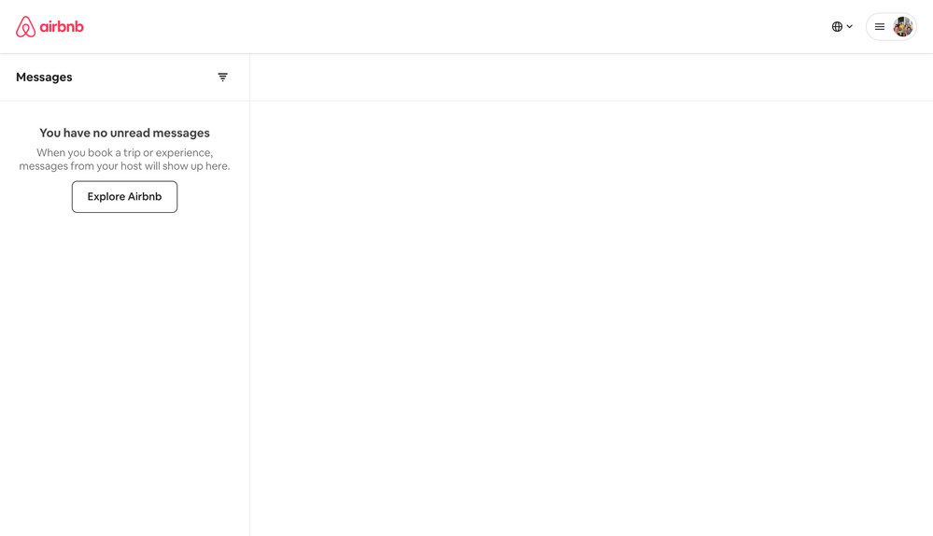
Task: Open the message filter icon
Action: [x=222, y=78]
